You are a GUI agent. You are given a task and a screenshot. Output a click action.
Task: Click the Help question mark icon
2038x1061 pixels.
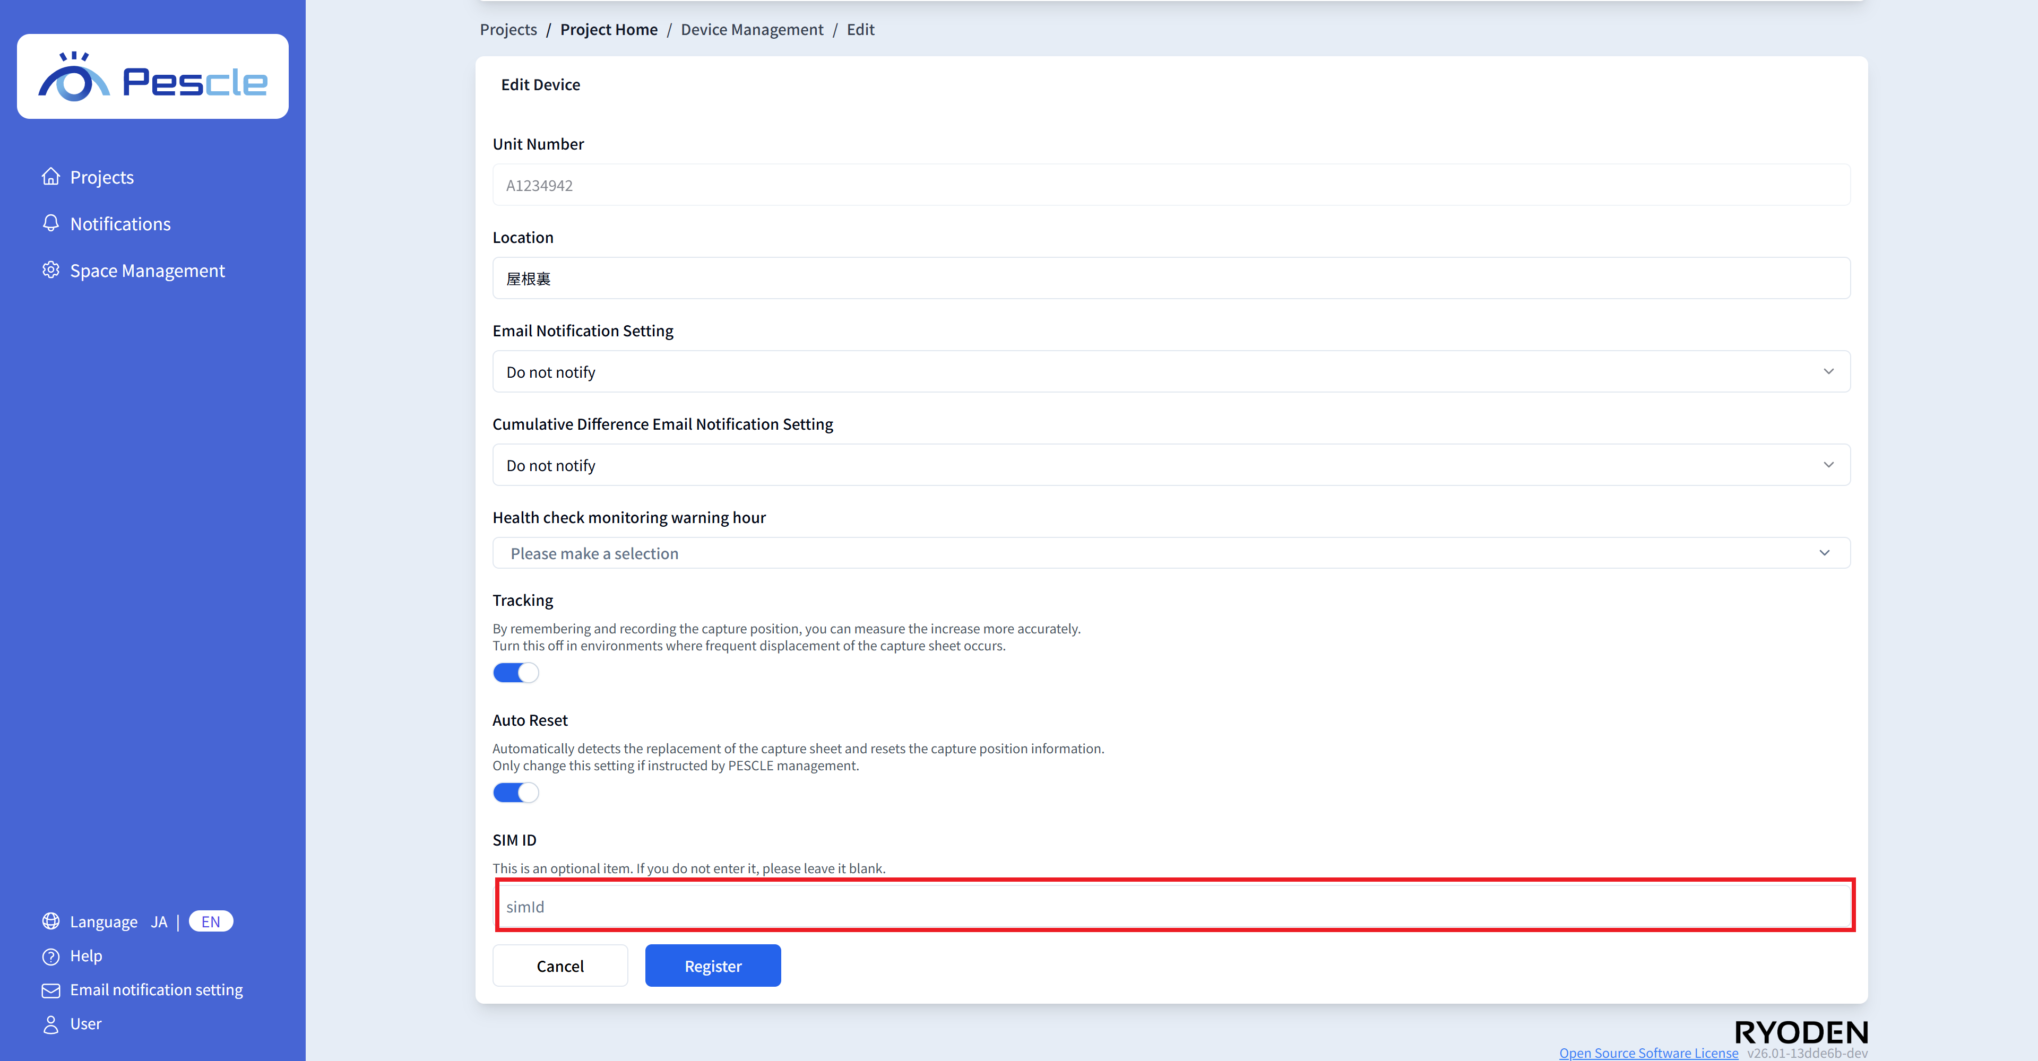point(50,956)
